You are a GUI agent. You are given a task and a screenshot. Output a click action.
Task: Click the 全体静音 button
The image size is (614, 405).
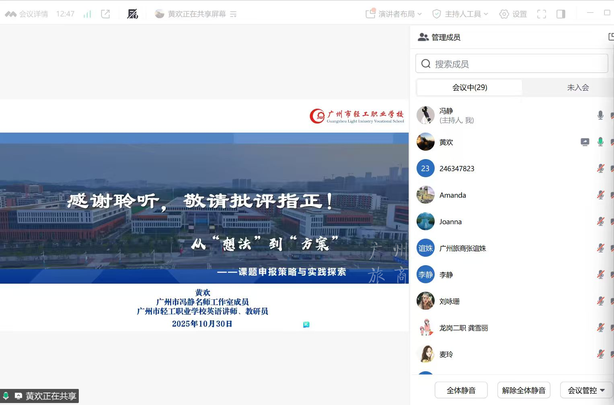coord(461,390)
